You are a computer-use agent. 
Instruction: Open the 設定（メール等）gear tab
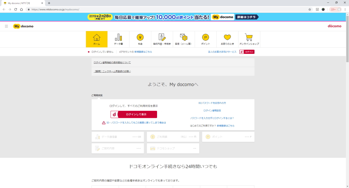point(184,39)
